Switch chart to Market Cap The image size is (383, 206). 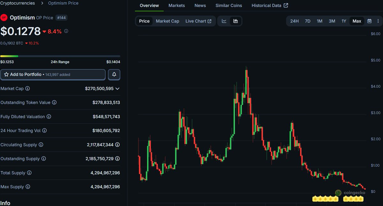point(168,21)
